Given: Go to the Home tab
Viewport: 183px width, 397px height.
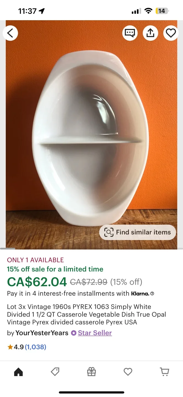Looking at the screenshot, I should (x=18, y=372).
